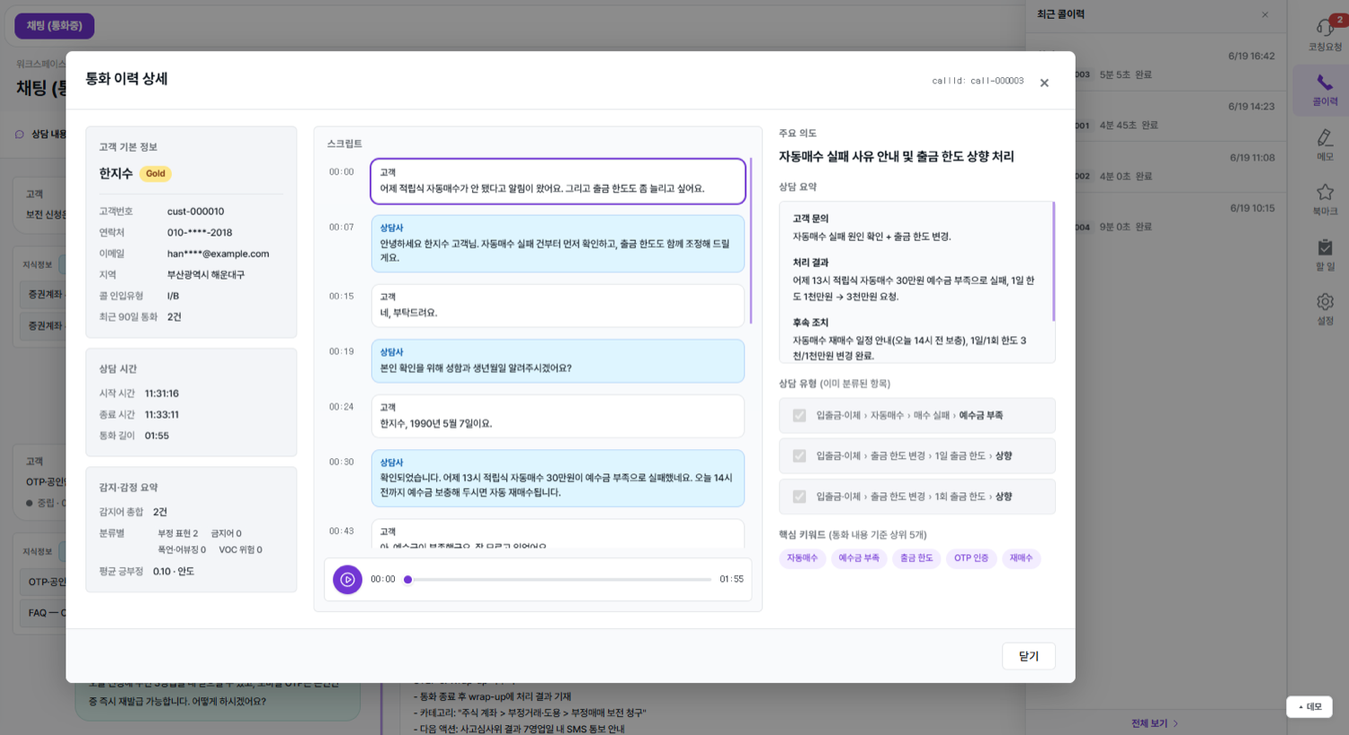
Task: Click the region 부산광역시 해운대구
Action: click(206, 274)
